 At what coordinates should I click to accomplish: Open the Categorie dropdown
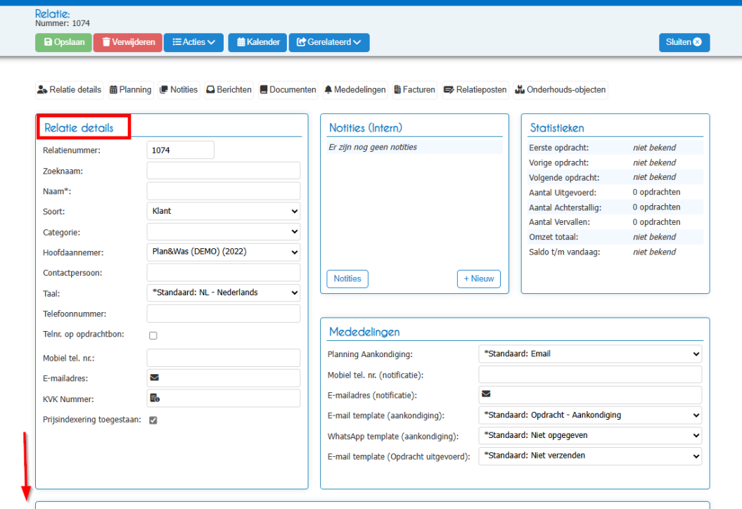(x=224, y=232)
